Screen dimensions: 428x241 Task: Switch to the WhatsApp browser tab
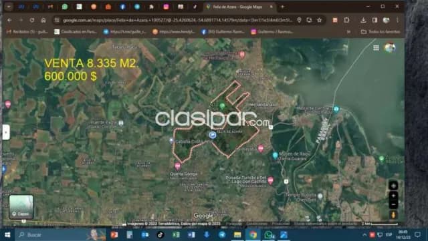click(x=65, y=7)
